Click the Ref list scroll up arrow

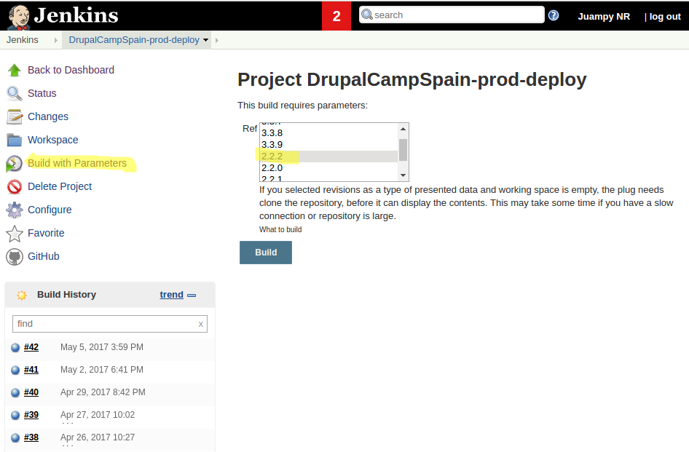403,129
